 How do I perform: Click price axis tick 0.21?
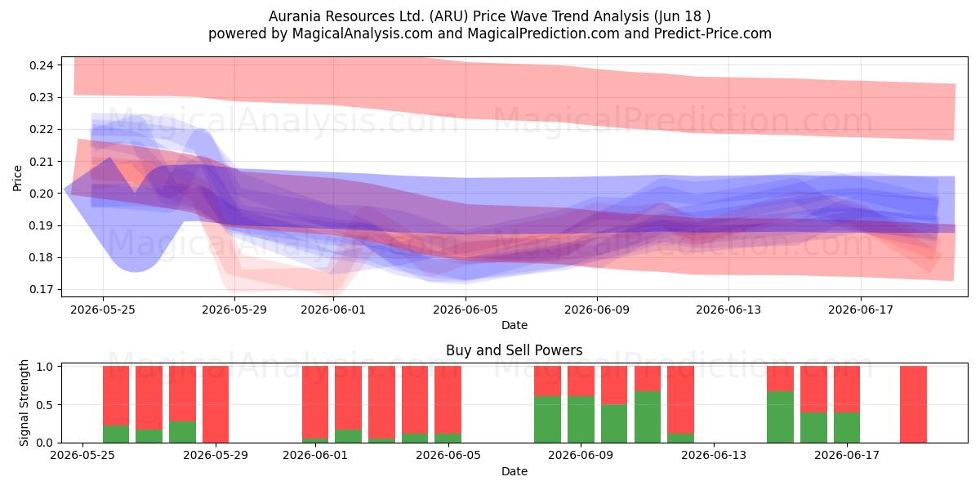tap(42, 162)
